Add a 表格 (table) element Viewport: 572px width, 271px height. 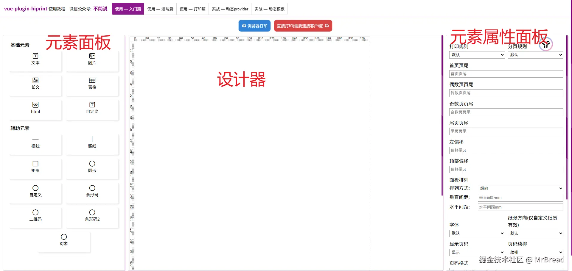click(92, 84)
